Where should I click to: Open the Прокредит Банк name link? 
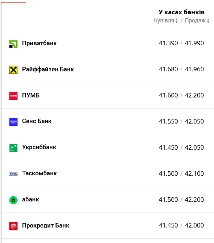coord(46,225)
